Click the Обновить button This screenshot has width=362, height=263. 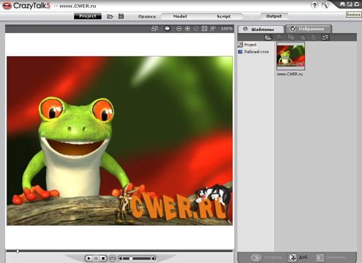pos(331,257)
